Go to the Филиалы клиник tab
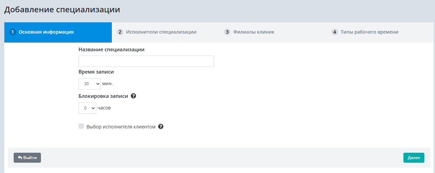Viewport: 435px width, 173px height. coord(254,32)
